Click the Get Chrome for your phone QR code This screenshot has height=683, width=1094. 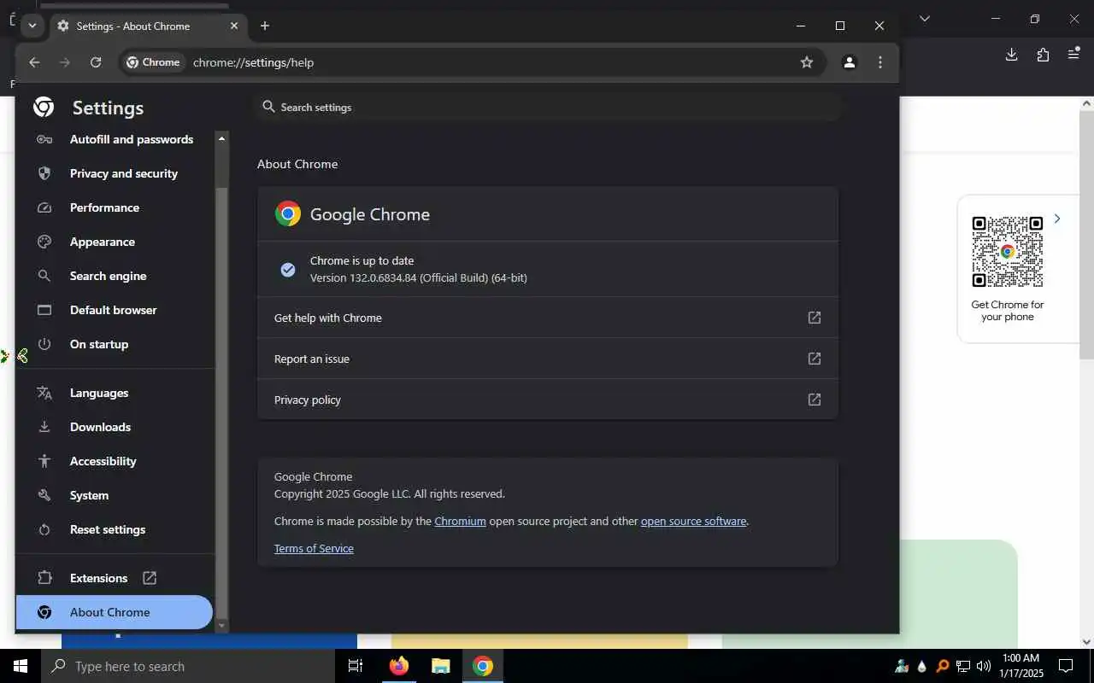point(1008,252)
